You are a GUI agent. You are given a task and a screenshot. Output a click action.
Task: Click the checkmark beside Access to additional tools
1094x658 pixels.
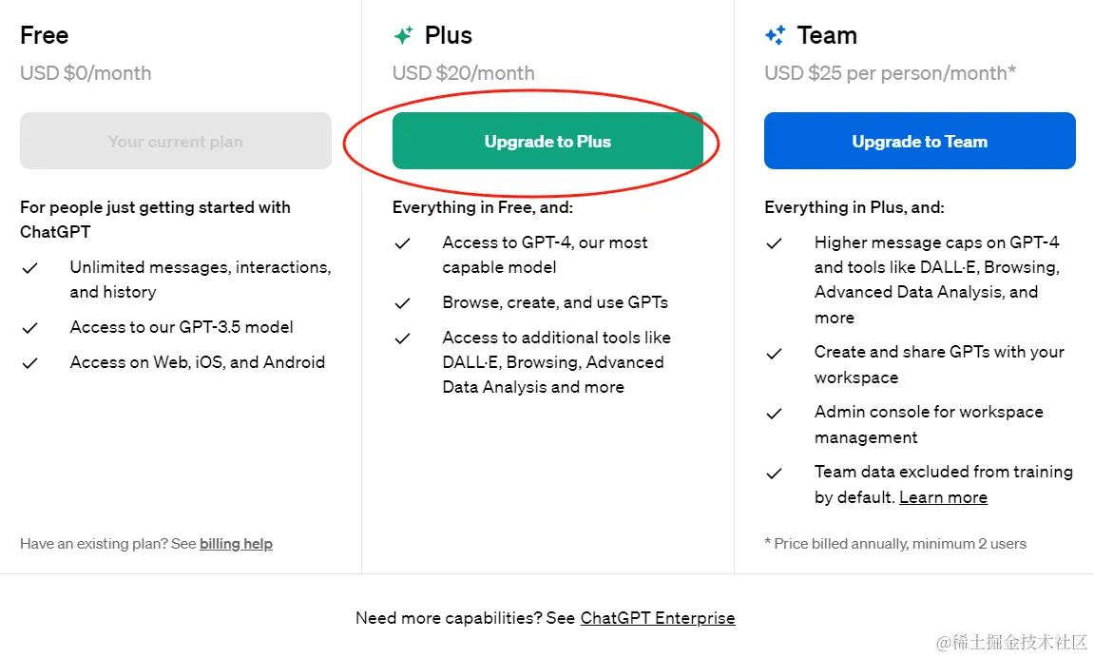tap(403, 339)
